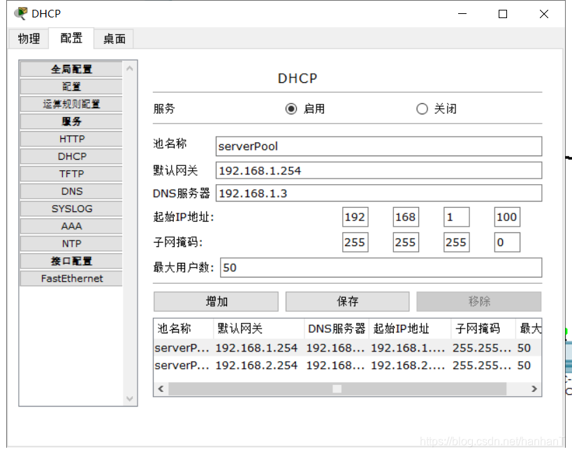Click the 起始IP地址 column header
572x454 pixels.
point(410,328)
